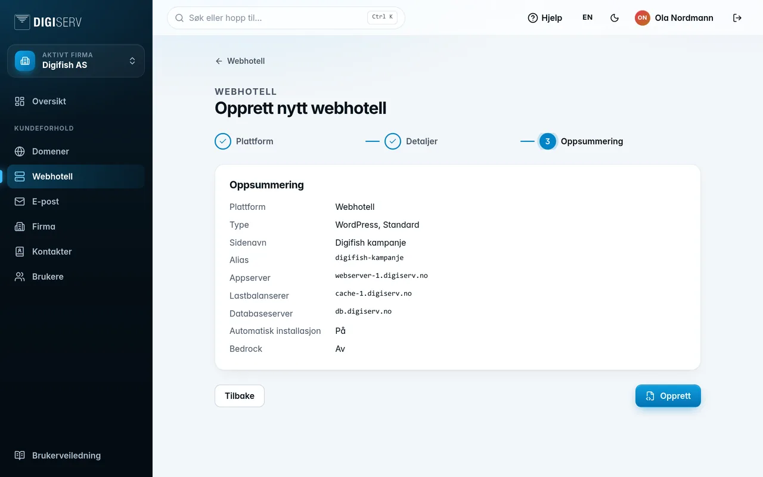Open Ola Nordmann profile name
The image size is (763, 477).
(x=684, y=18)
